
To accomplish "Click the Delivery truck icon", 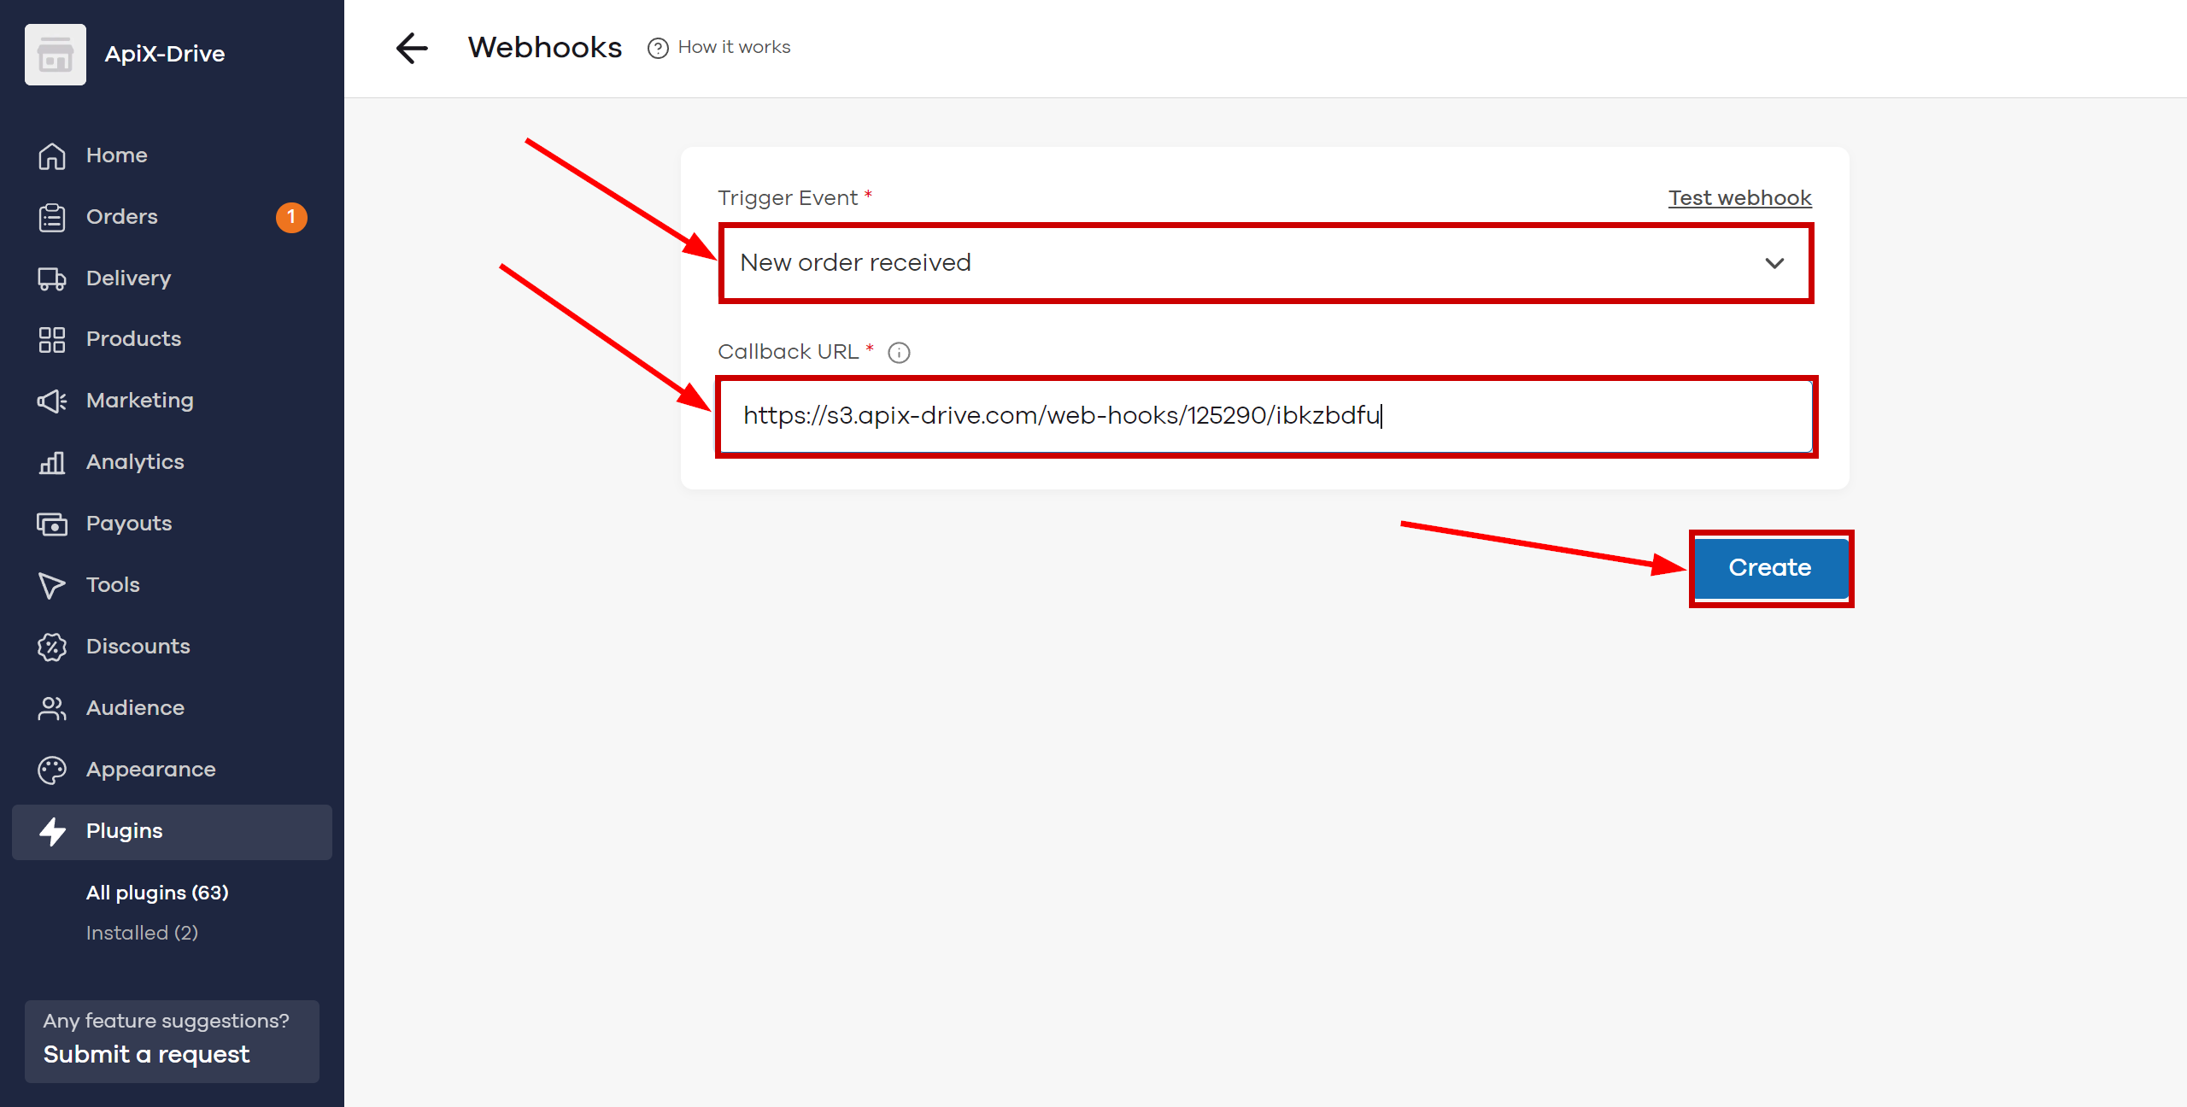I will [x=52, y=278].
